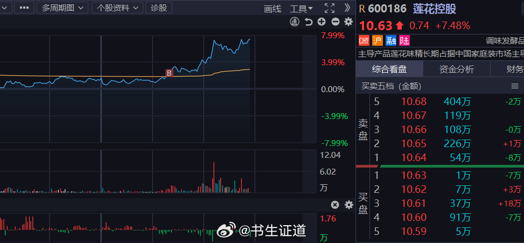The width and height of the screenshot is (524, 243).
Task: Select sell level 4 price 10.67
Action: click(414, 116)
